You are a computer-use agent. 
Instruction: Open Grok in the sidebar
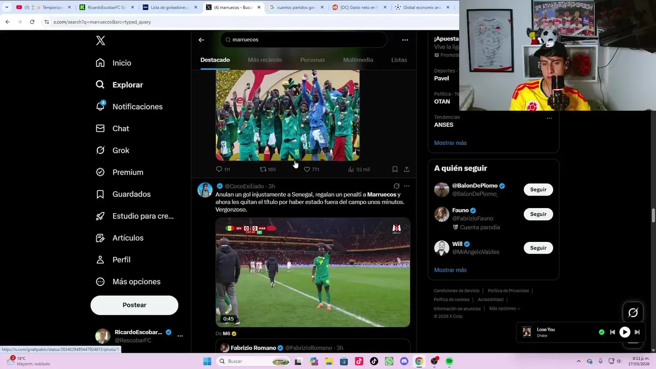[x=112, y=150]
